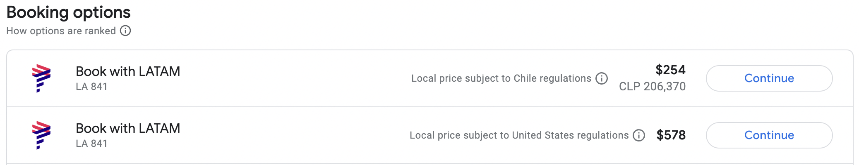Click flight number LA 841 in second option
This screenshot has height=165, width=859.
[91, 144]
